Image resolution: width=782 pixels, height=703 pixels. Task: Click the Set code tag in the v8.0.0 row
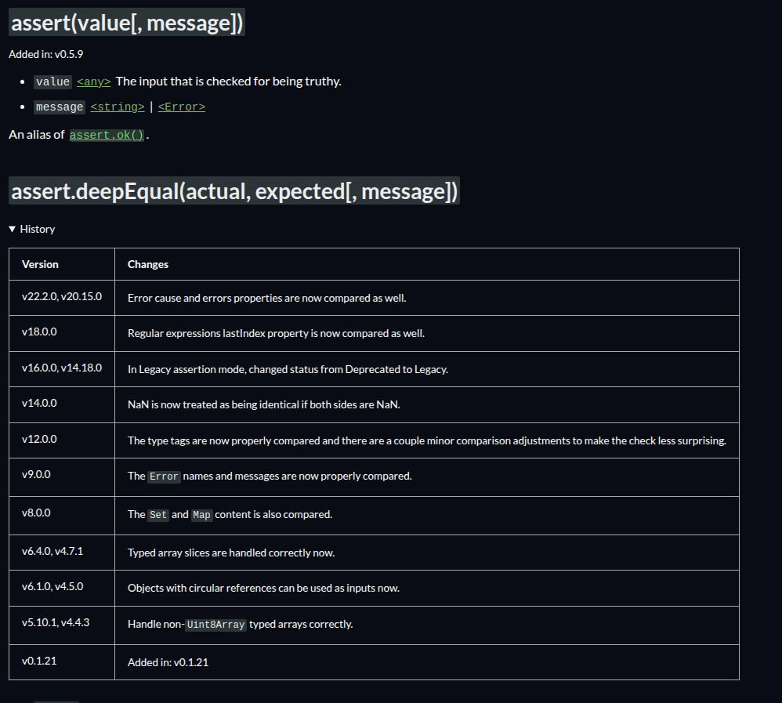(158, 515)
